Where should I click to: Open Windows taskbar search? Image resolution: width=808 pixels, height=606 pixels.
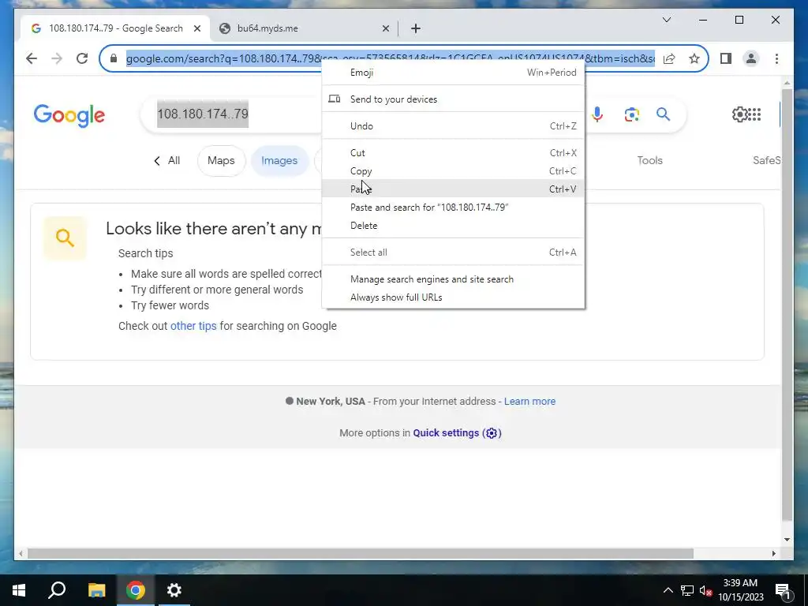pyautogui.click(x=57, y=590)
